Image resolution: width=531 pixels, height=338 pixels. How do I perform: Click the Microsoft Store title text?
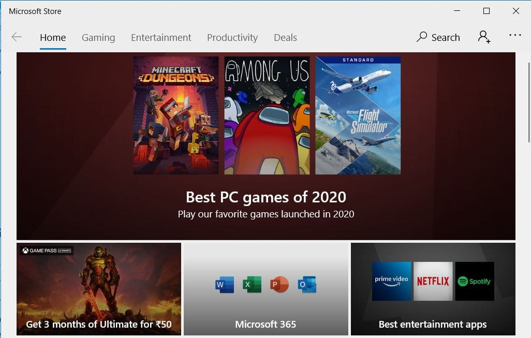35,11
